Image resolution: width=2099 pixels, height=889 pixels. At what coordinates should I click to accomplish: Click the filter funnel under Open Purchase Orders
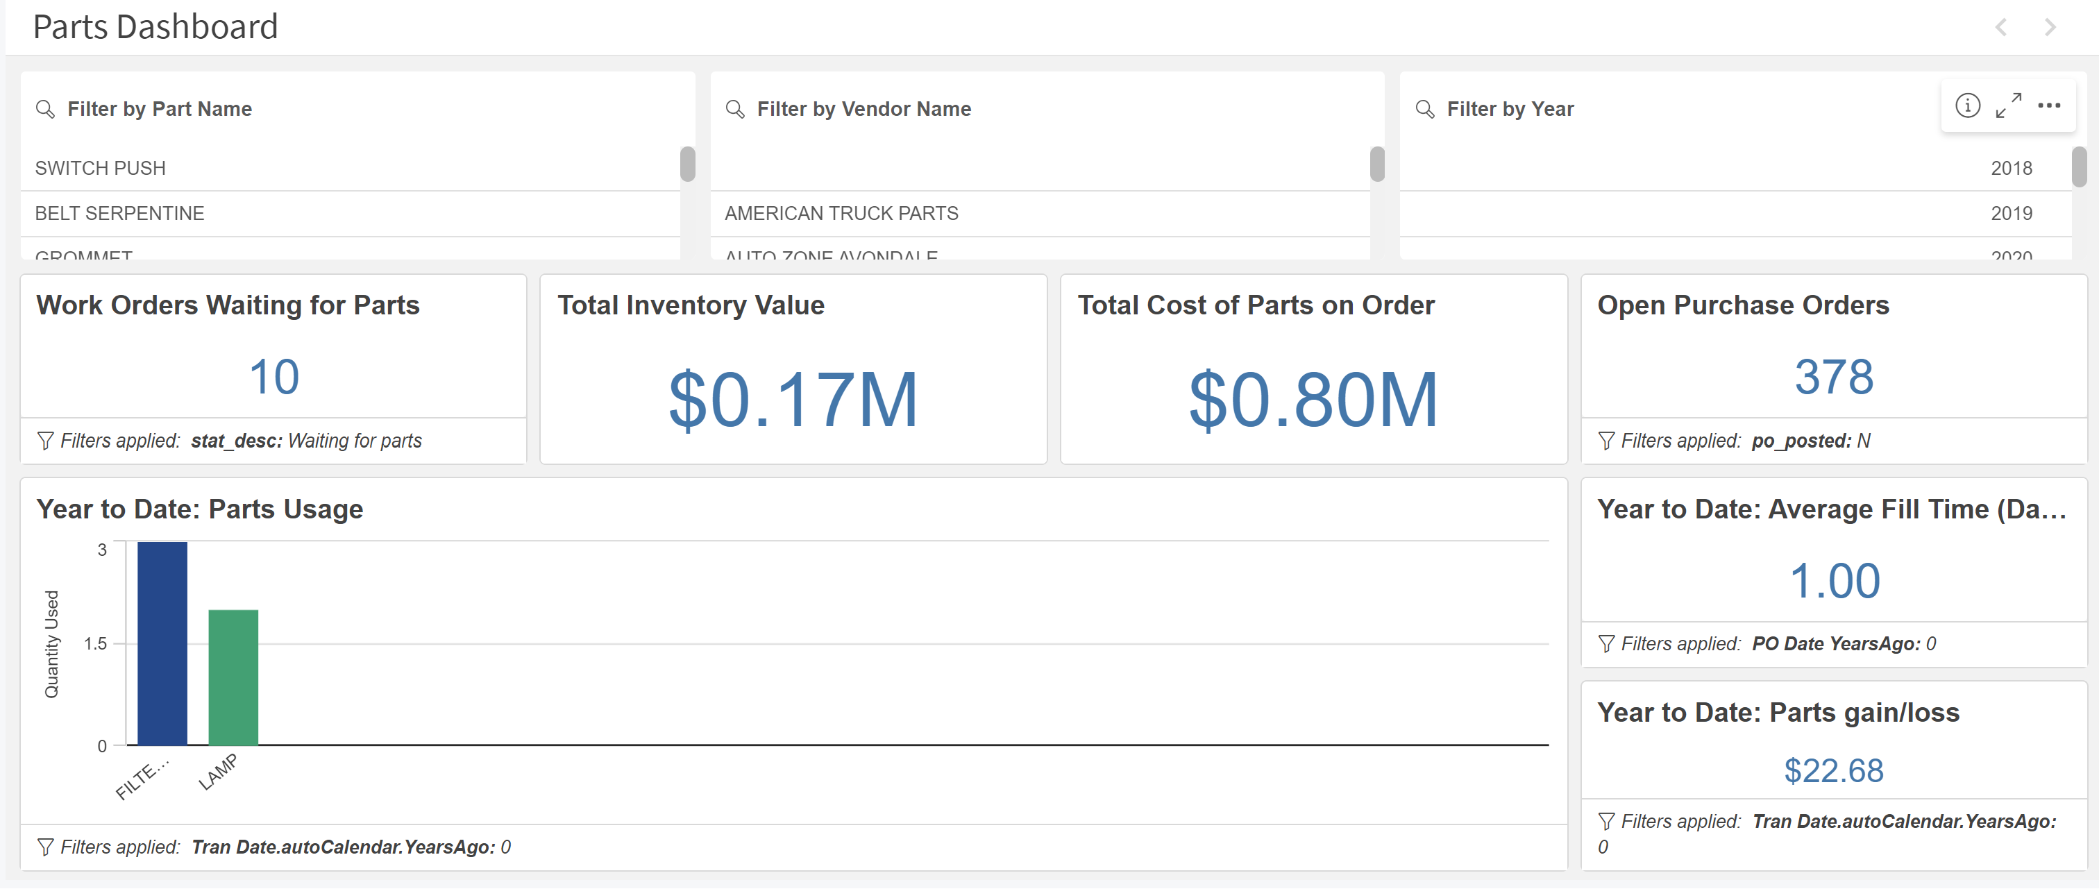coord(1606,441)
